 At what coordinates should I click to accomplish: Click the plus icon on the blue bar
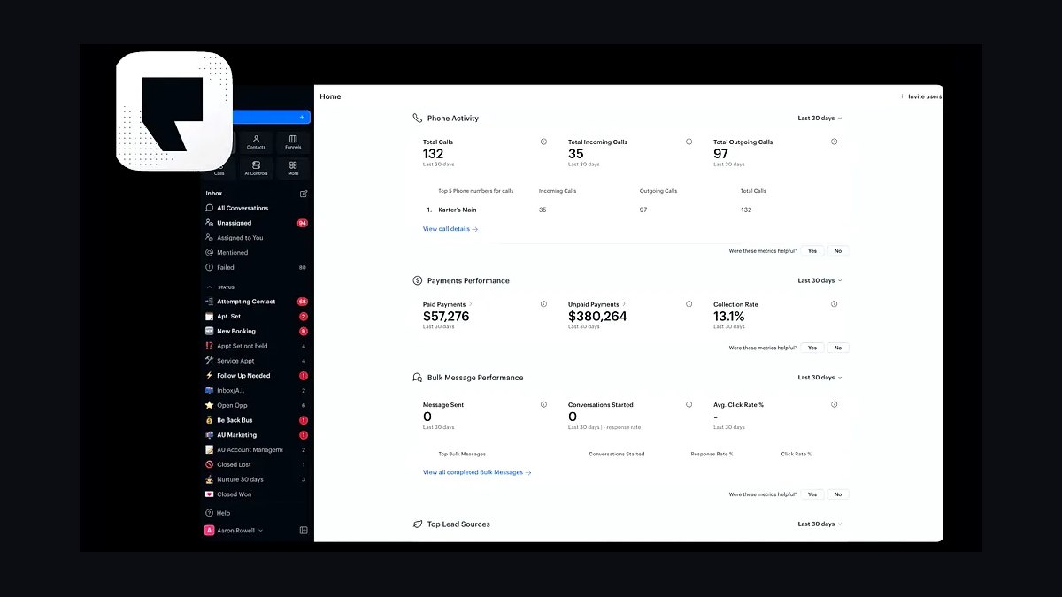pos(302,117)
